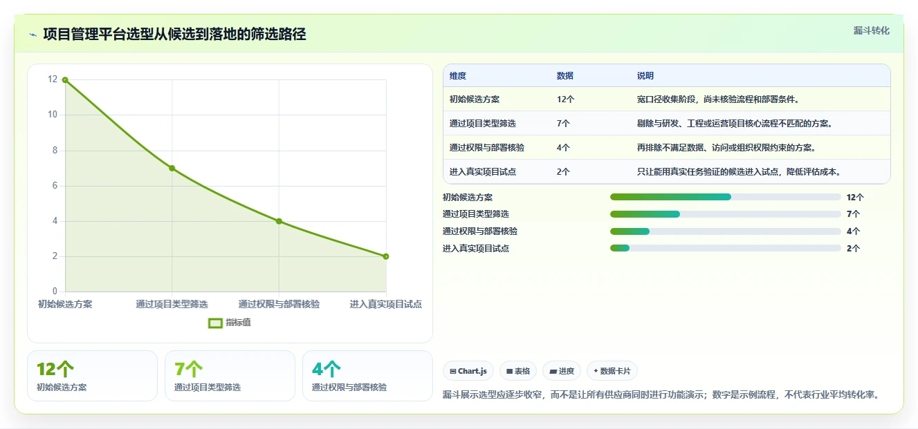Screen dimensions: 918x429
Task: Click description starting 剔除与研发、工程或运营
Action: [735, 124]
